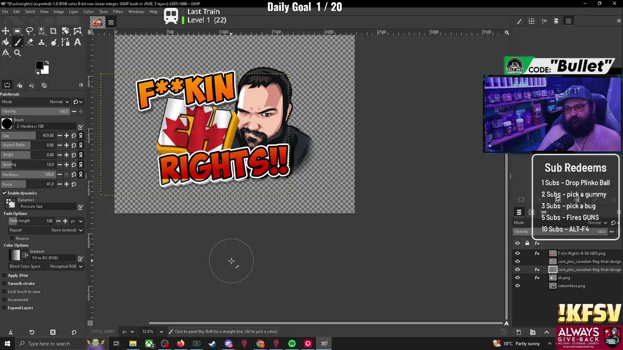Image resolution: width=623 pixels, height=350 pixels.
Task: Enable Expand Layers checkbox
Action: (4, 308)
